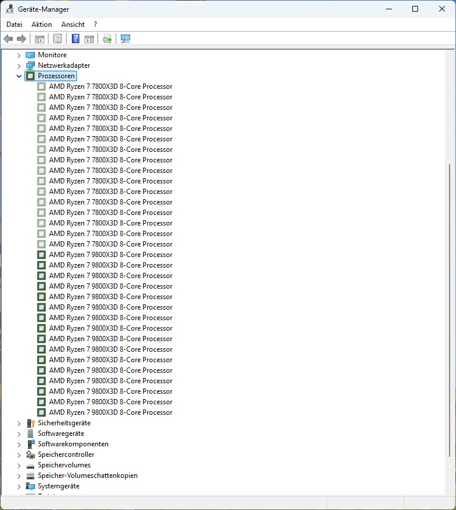The width and height of the screenshot is (456, 510).
Task: Minimize the Geräte-Manager window
Action: point(389,9)
